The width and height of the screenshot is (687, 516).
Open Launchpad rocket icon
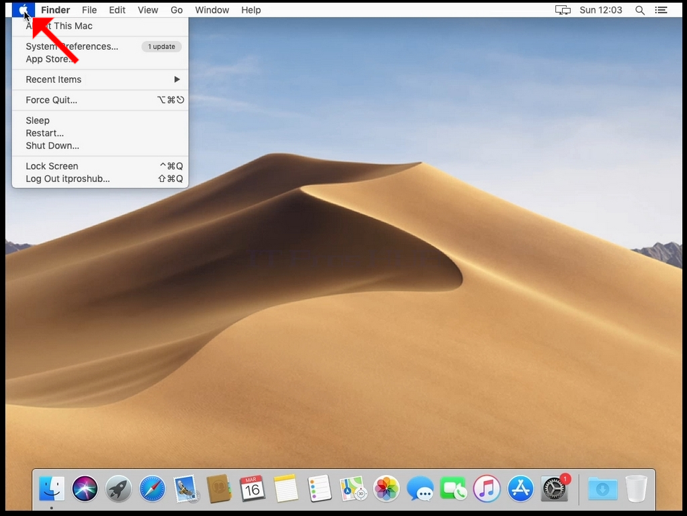tap(118, 488)
